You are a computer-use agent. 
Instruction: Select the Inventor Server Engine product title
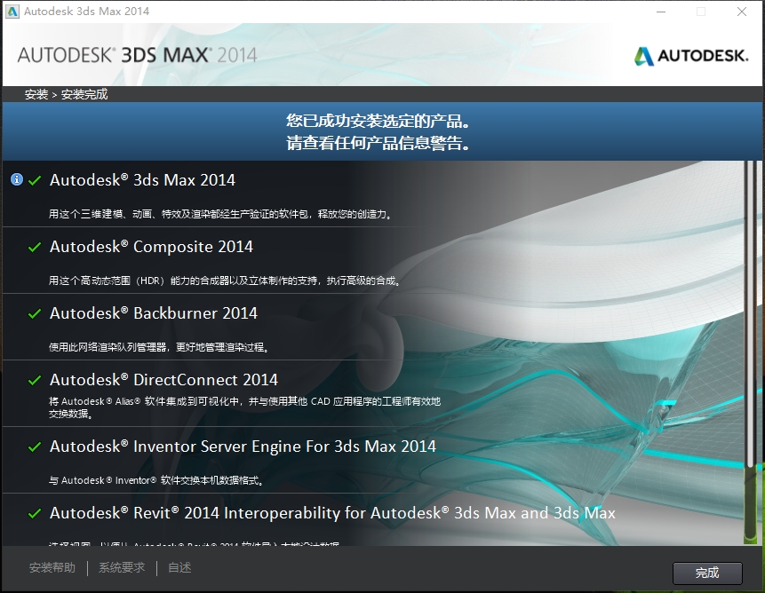click(243, 447)
